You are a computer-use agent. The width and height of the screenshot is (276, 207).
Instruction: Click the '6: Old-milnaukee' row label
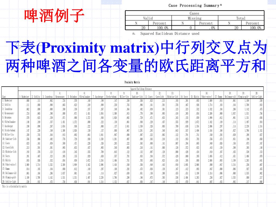(x=9, y=122)
